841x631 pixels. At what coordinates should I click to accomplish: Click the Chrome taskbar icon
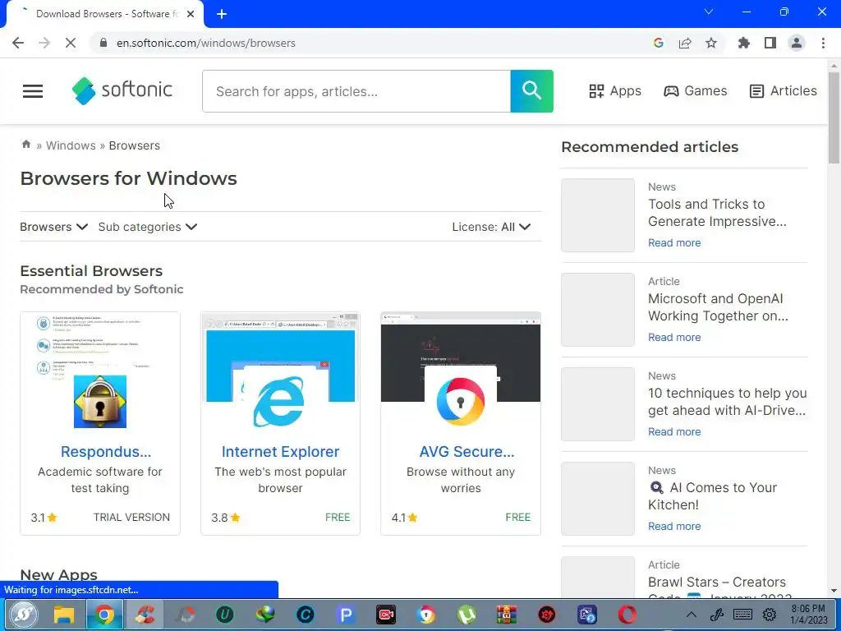pos(104,615)
